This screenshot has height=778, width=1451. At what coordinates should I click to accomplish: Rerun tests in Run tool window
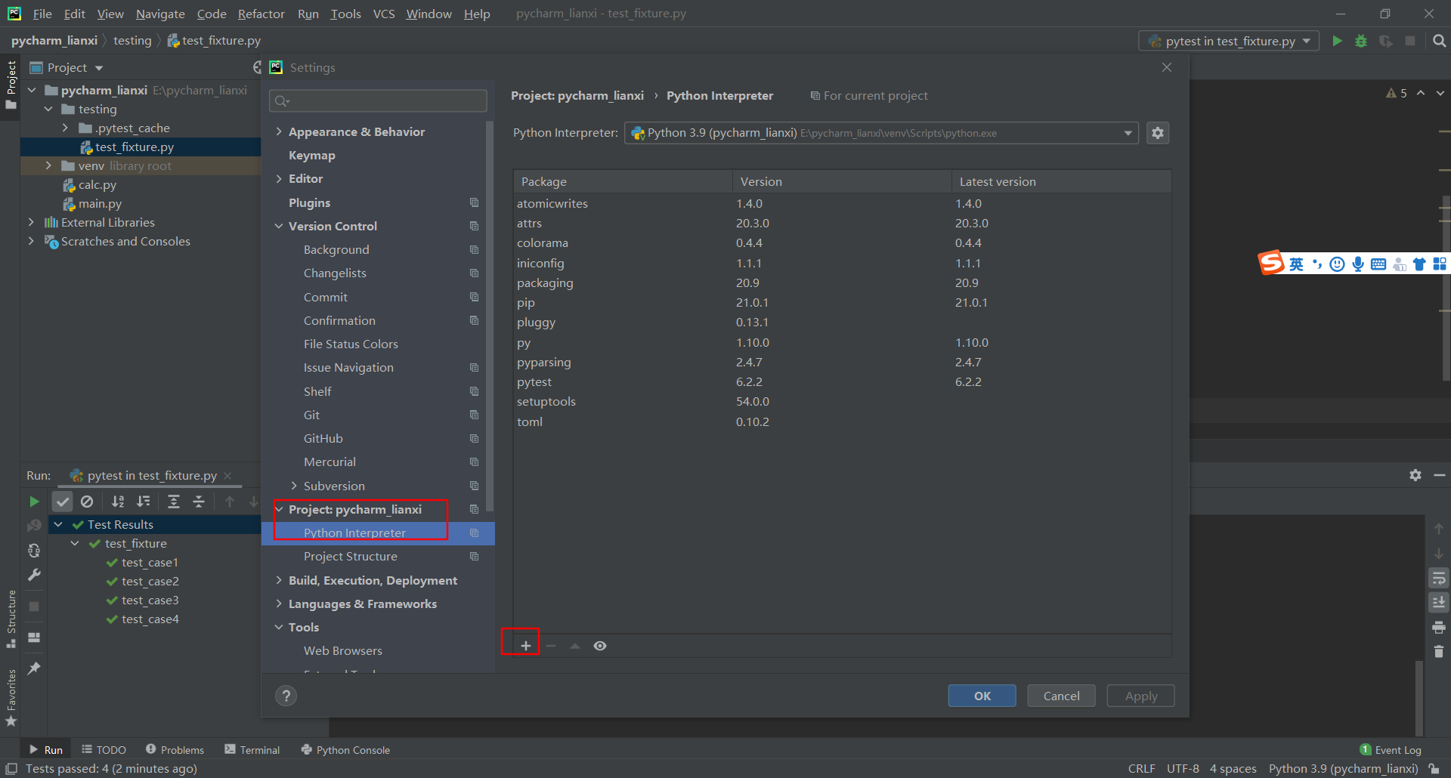(34, 502)
